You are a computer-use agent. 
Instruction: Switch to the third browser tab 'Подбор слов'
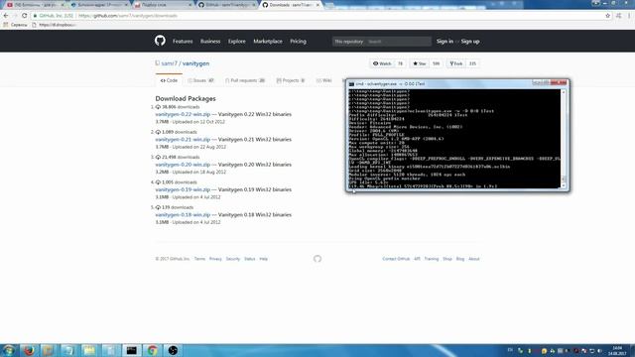[163, 5]
